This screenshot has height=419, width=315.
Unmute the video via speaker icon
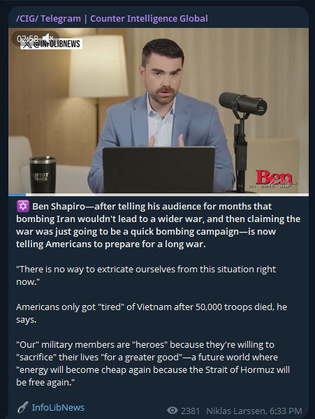tap(48, 38)
